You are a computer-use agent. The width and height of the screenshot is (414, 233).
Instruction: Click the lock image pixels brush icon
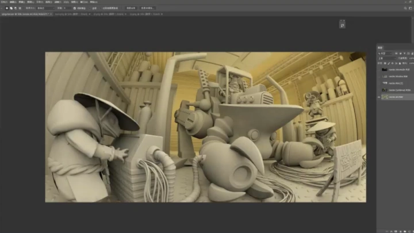(389, 63)
